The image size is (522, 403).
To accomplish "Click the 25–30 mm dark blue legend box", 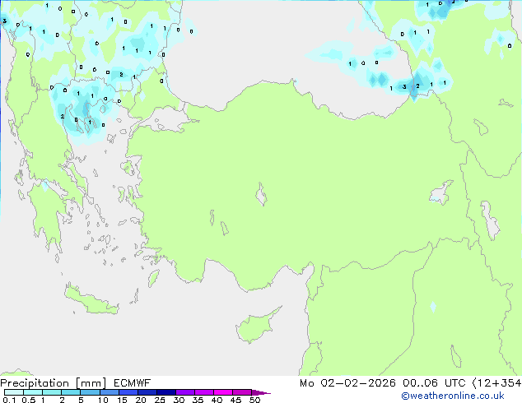I will (x=165, y=392).
